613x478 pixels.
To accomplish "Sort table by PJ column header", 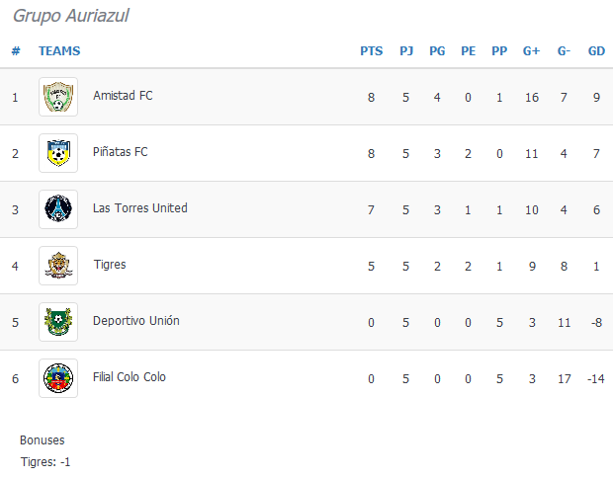I will pyautogui.click(x=406, y=51).
